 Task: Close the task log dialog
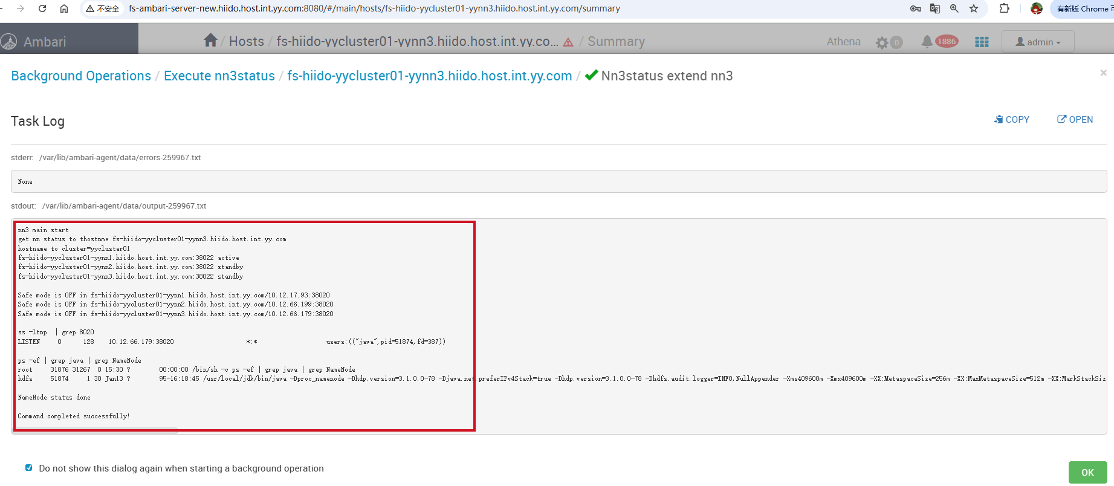(x=1103, y=73)
